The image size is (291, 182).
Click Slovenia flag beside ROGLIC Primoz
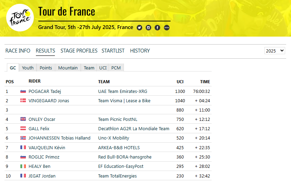tap(23, 157)
